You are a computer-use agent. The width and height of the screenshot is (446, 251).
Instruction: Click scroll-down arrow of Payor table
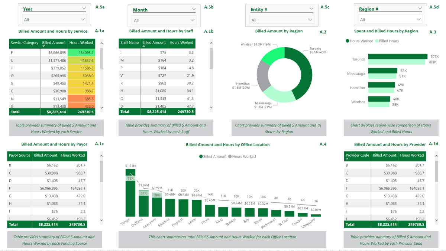(101, 220)
